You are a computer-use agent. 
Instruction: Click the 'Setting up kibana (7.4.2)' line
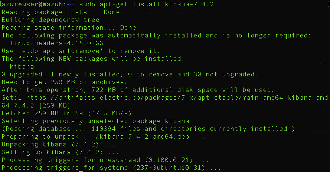(x=61, y=152)
